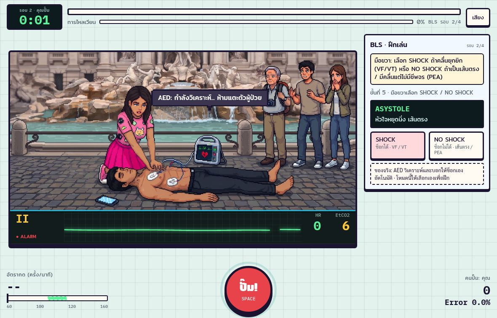Image resolution: width=497 pixels, height=318 pixels.
Task: Click the yellow instruction box about SHOCK
Action: tap(427, 69)
